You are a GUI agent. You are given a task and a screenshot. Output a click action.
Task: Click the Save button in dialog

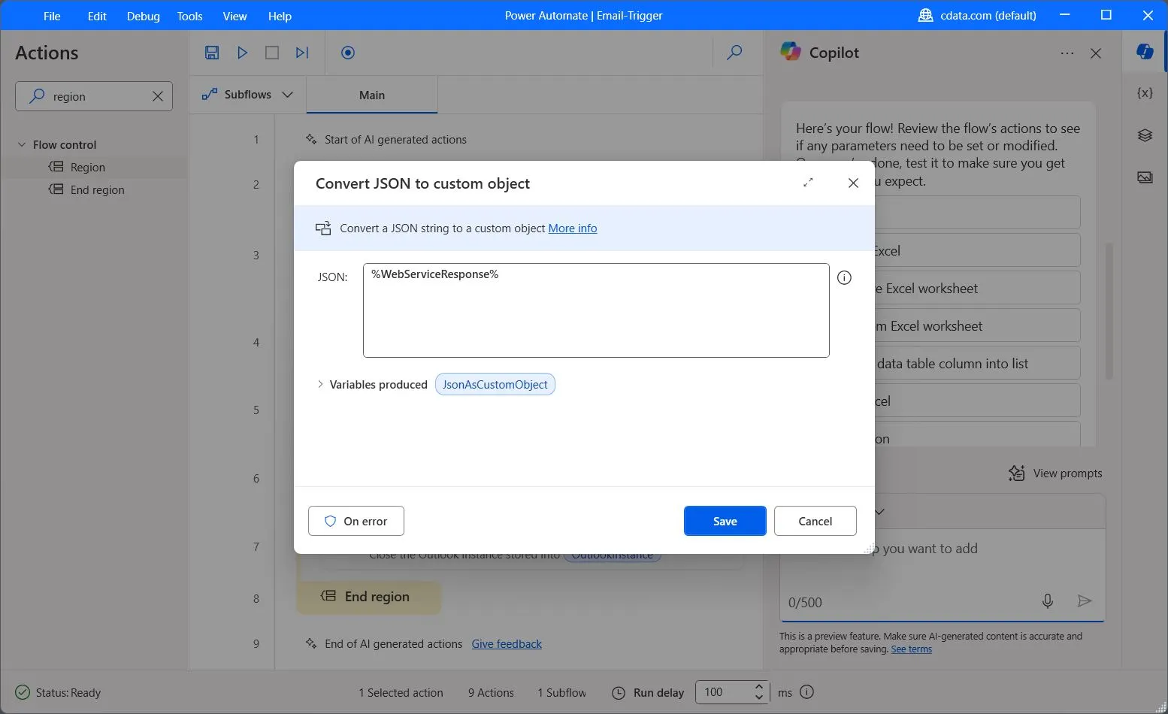pos(725,521)
